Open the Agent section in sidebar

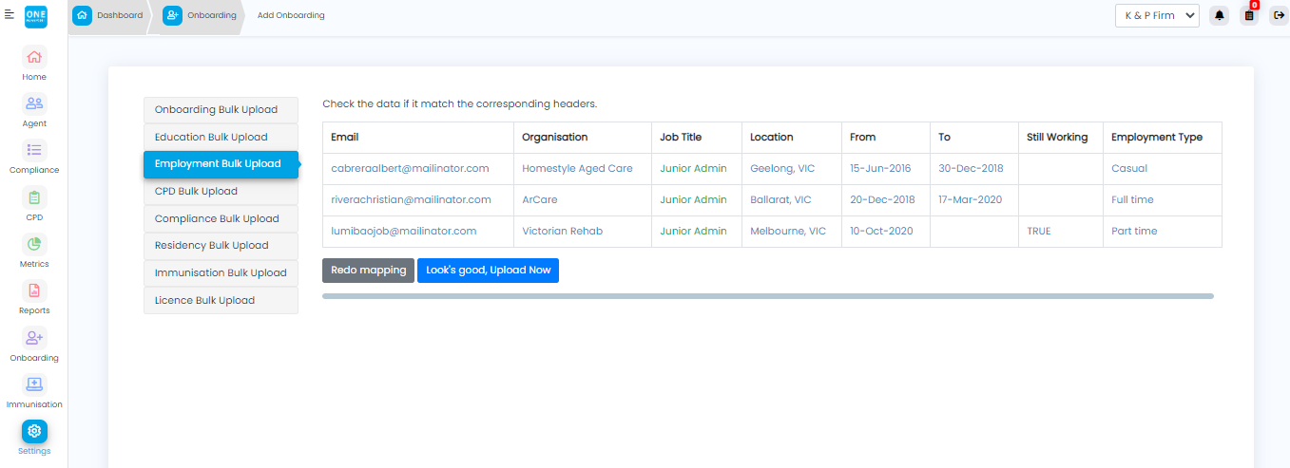click(x=34, y=110)
